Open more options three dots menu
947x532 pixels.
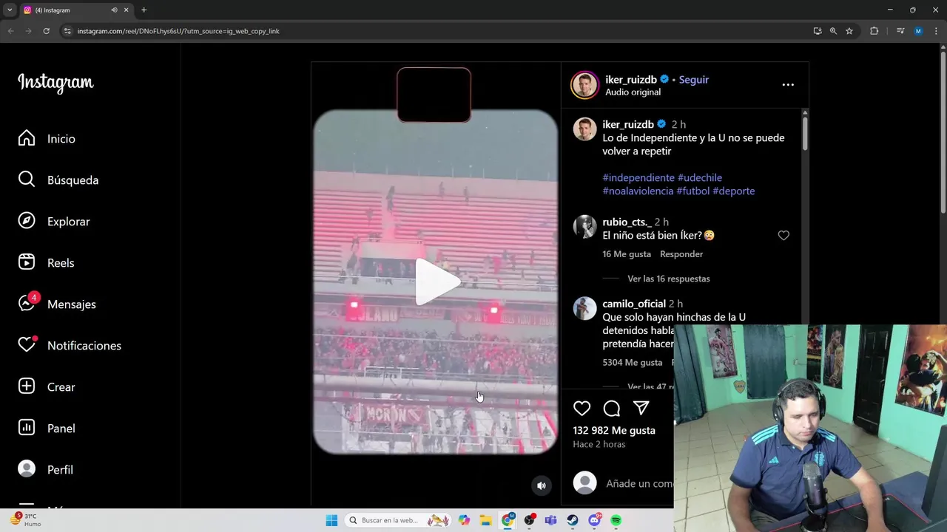click(788, 85)
